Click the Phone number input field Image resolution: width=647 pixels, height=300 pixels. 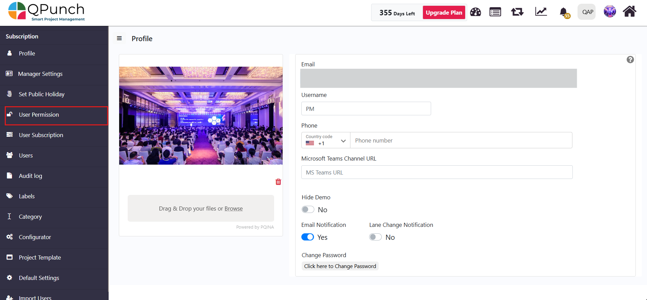(461, 140)
